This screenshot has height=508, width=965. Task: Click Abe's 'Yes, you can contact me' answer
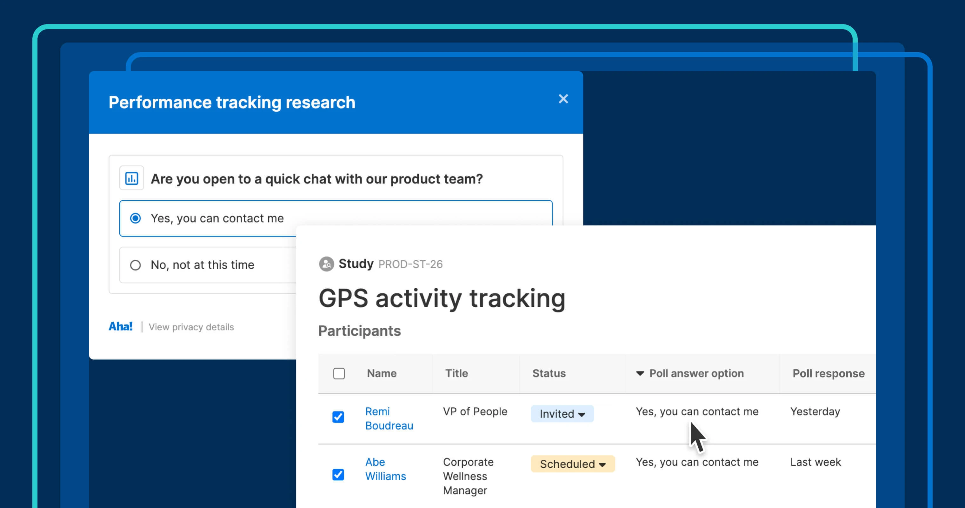point(697,462)
